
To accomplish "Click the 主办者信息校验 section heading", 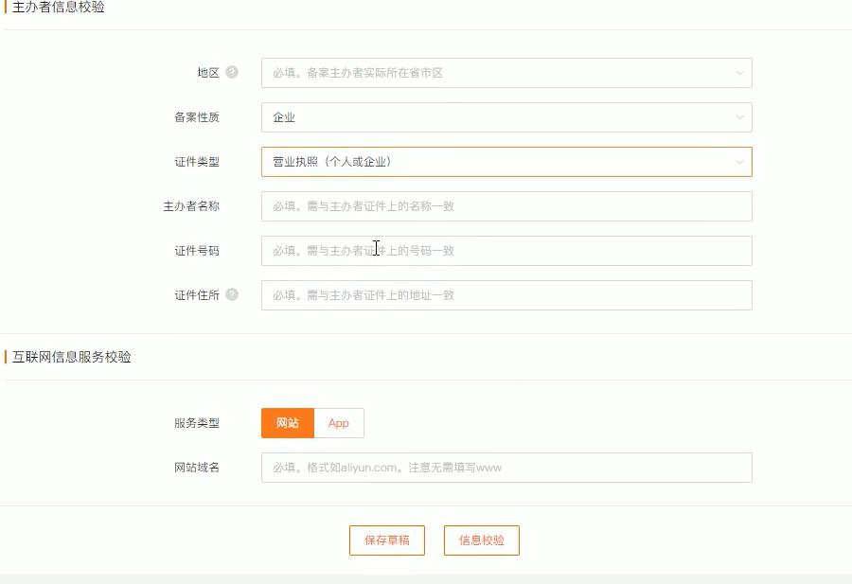I will [x=59, y=8].
